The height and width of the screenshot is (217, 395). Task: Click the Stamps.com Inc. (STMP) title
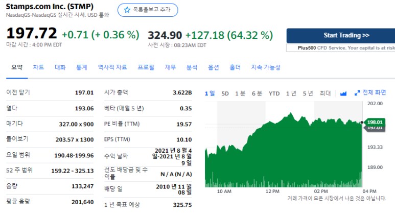click(50, 7)
